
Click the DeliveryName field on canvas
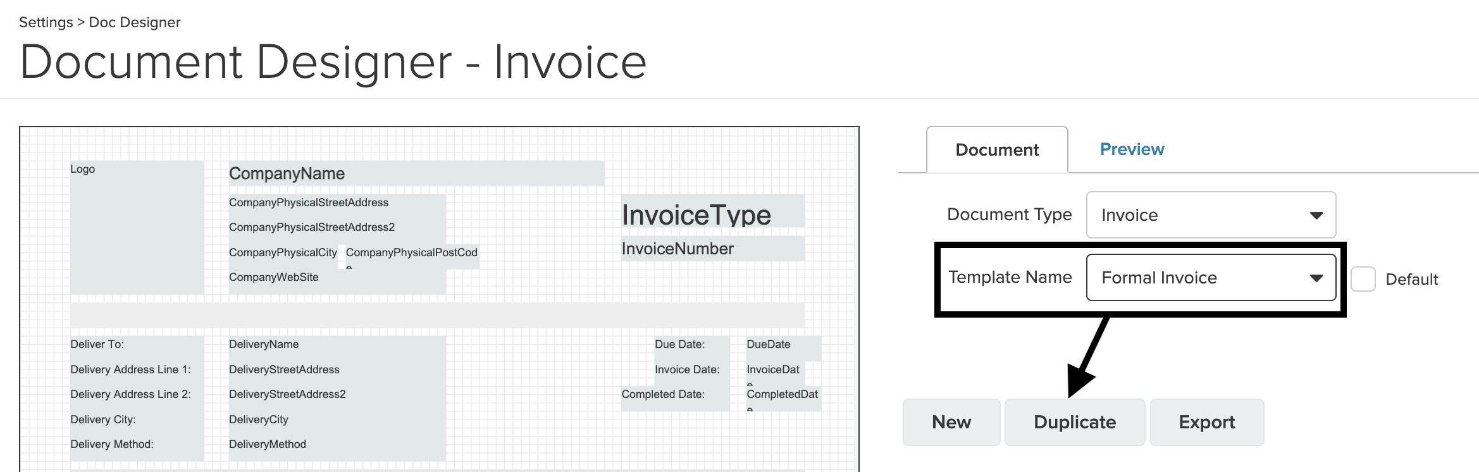[x=264, y=344]
